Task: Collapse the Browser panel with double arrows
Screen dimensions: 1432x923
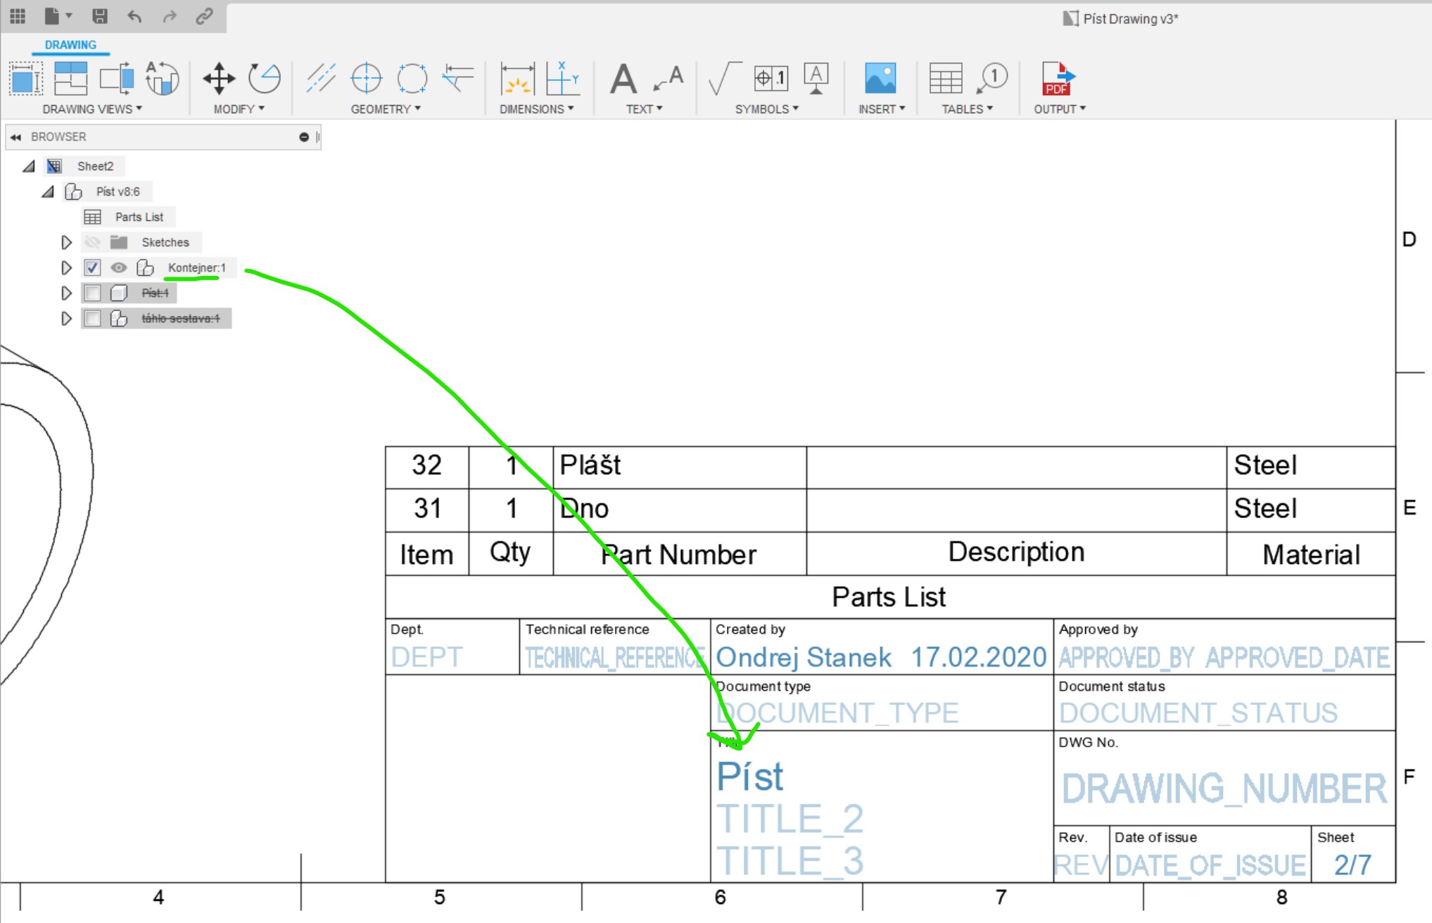Action: (x=15, y=137)
